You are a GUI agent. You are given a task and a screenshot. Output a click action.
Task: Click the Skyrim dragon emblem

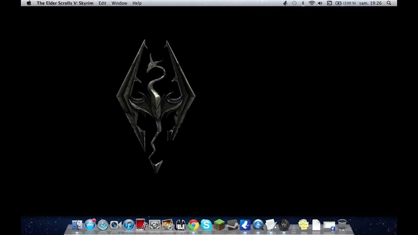156,106
